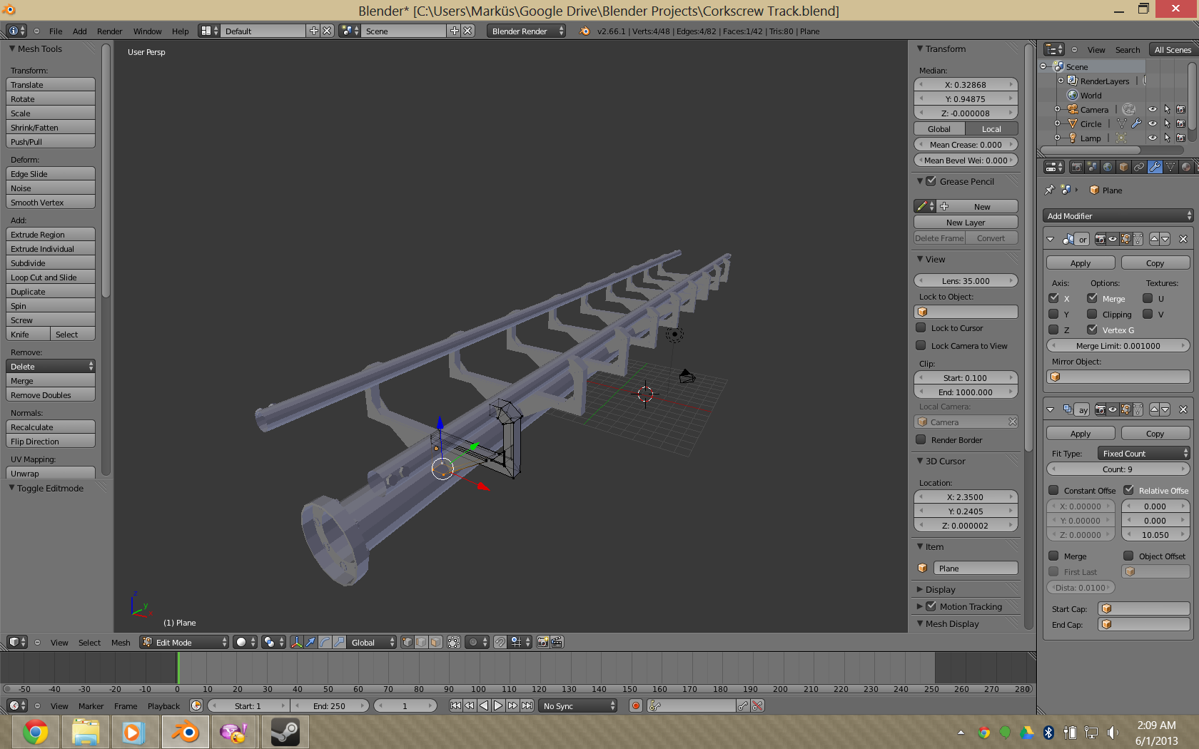Viewport: 1199px width, 749px height.
Task: Click the Lens 35.000 value slider
Action: pos(966,281)
